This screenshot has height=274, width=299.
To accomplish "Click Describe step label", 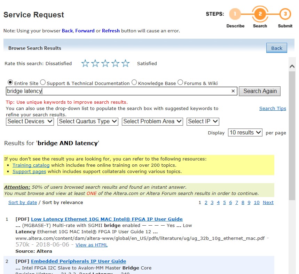I will pos(236,26).
